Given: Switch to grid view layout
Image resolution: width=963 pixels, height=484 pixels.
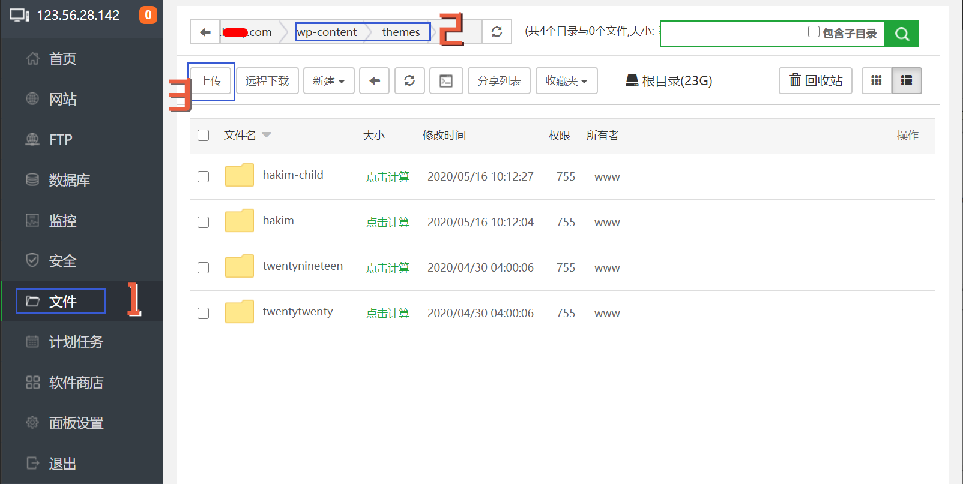Looking at the screenshot, I should [x=877, y=81].
